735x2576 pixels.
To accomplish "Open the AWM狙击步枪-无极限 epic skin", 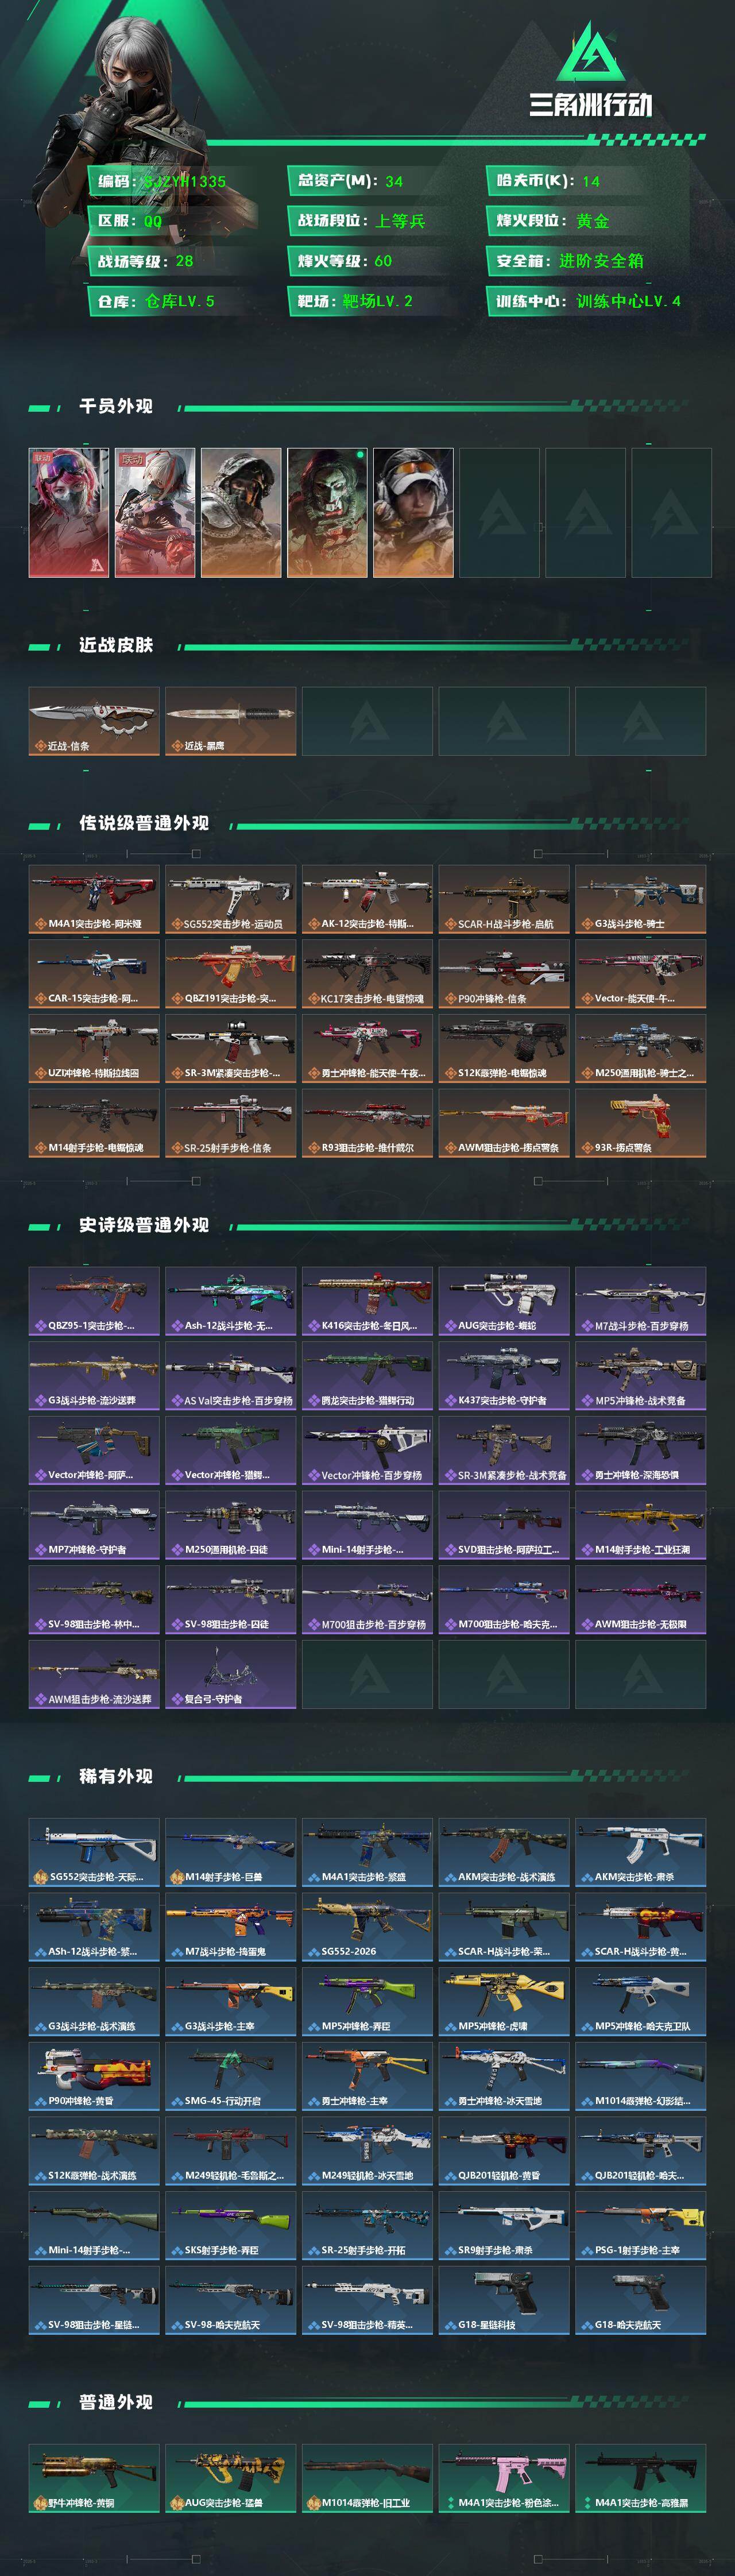I will click(641, 1599).
